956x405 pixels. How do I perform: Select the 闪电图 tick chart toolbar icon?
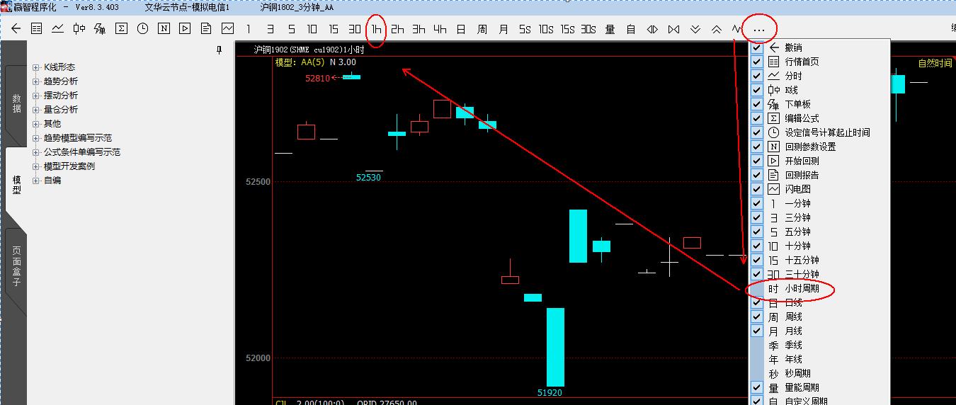click(227, 29)
